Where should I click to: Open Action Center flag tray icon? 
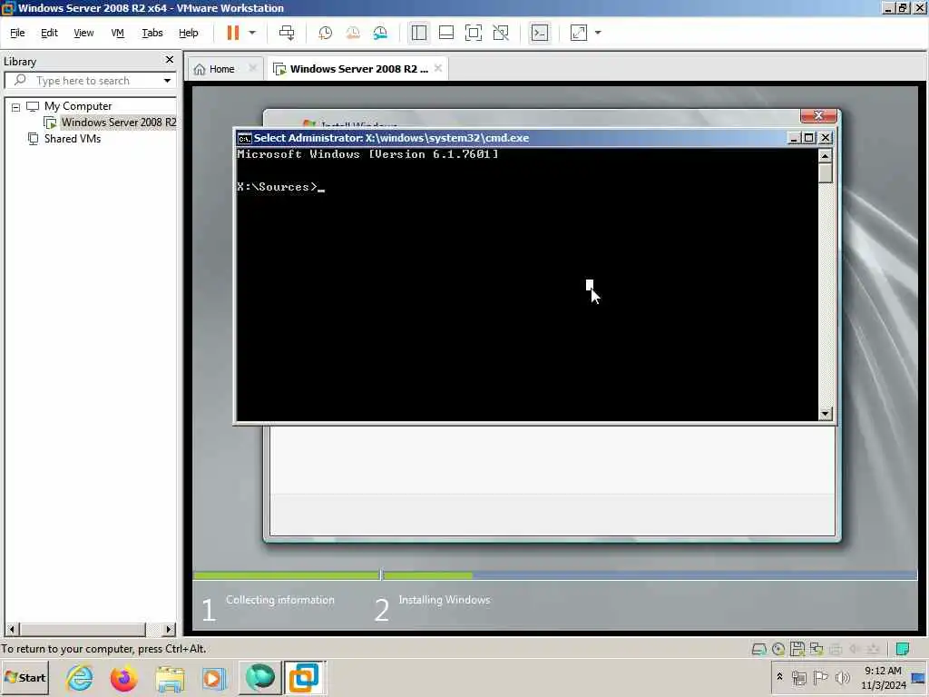[x=820, y=677]
